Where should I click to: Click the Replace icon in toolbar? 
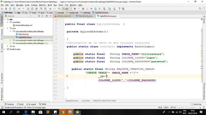point(45,9)
